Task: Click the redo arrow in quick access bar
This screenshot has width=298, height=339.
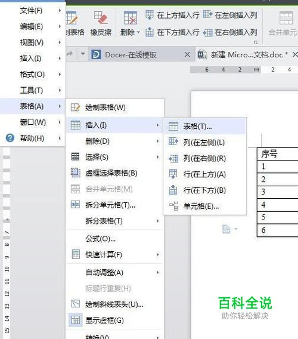Action: point(70,54)
